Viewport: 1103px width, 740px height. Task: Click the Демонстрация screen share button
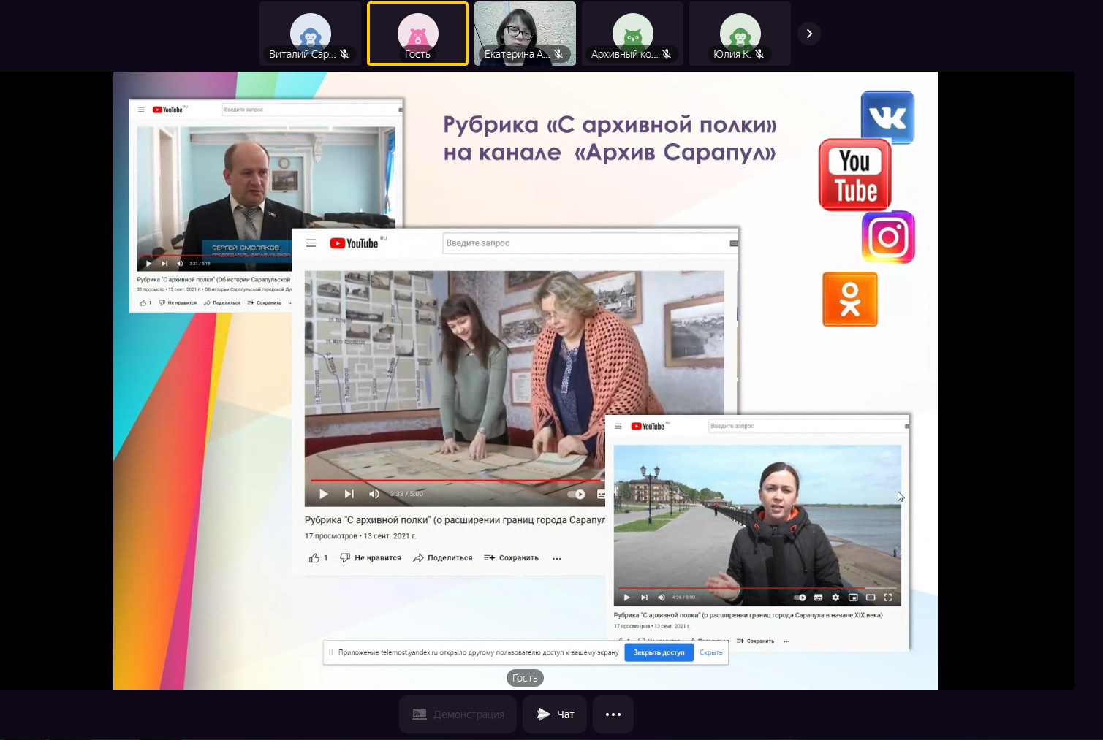point(458,714)
